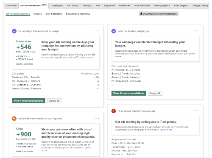Open three-dot menu on 'ad groups without ads' card
The height and width of the screenshot is (158, 212).
coord(196,111)
